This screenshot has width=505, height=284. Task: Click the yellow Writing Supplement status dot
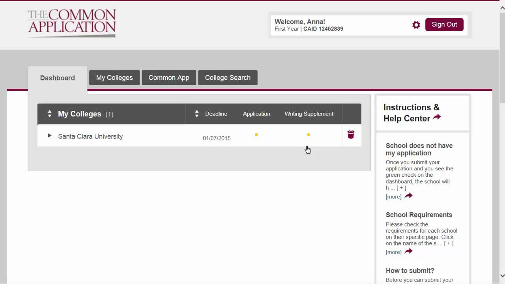pos(309,135)
